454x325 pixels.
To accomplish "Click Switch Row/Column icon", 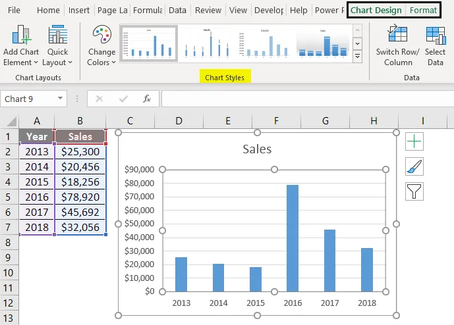I will 397,36.
